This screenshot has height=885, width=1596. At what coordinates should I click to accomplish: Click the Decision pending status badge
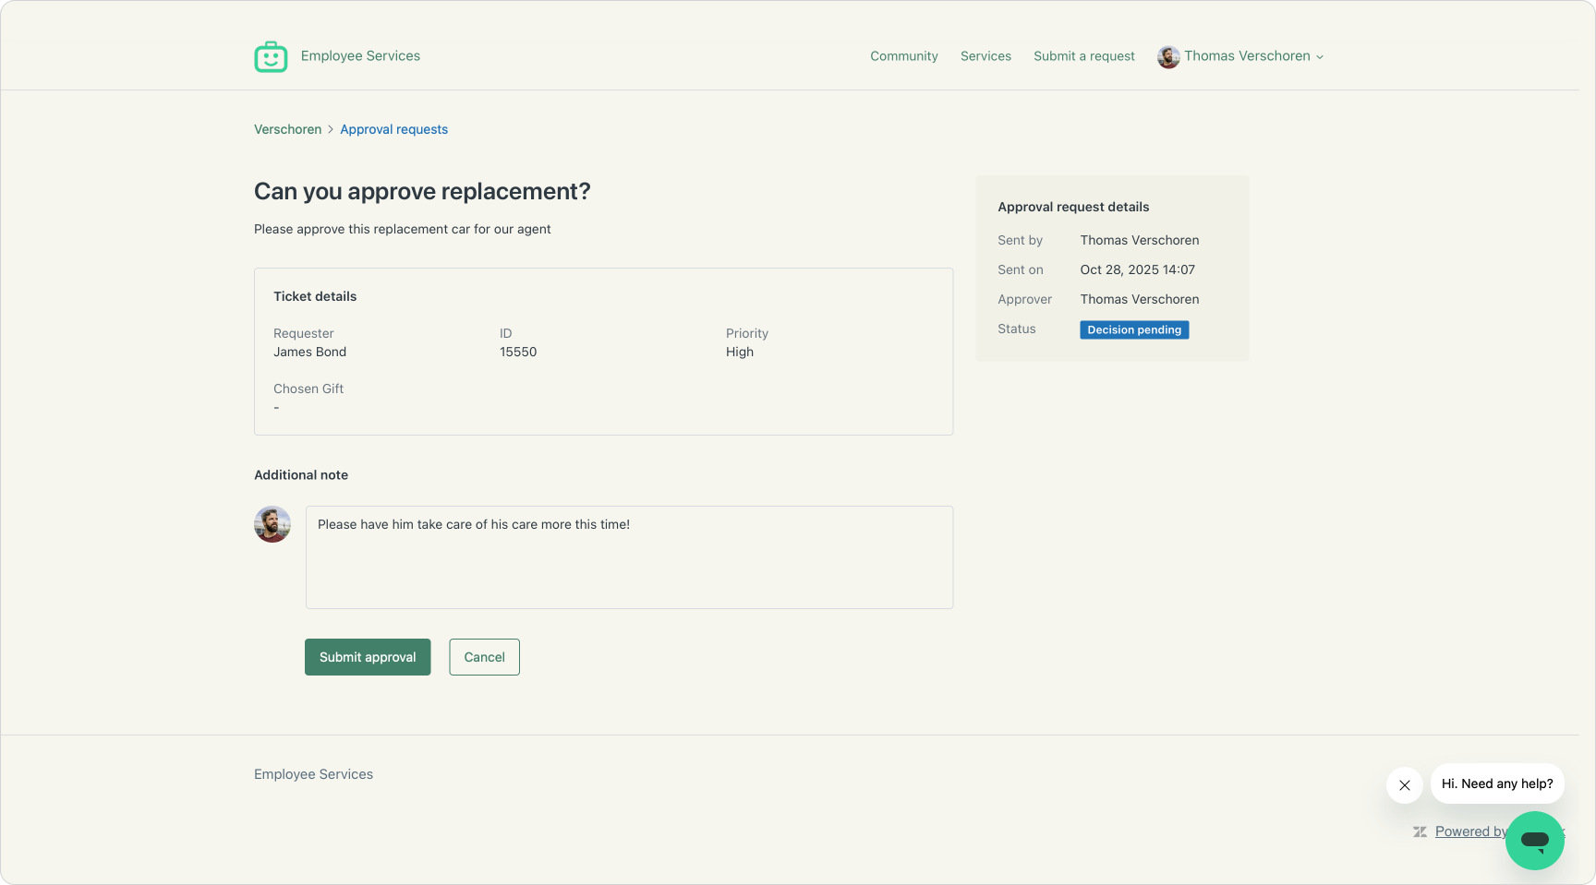click(1133, 329)
